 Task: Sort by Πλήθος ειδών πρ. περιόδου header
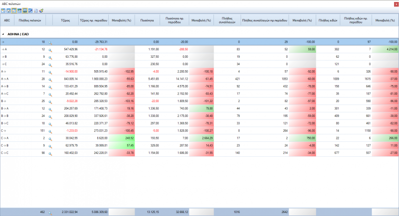356,20
